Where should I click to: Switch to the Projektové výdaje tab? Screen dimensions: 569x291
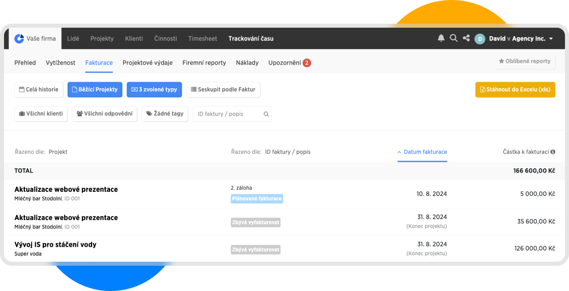pos(148,63)
